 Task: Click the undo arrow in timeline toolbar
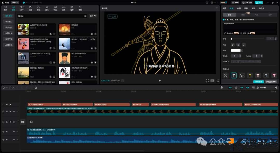(x=12, y=88)
